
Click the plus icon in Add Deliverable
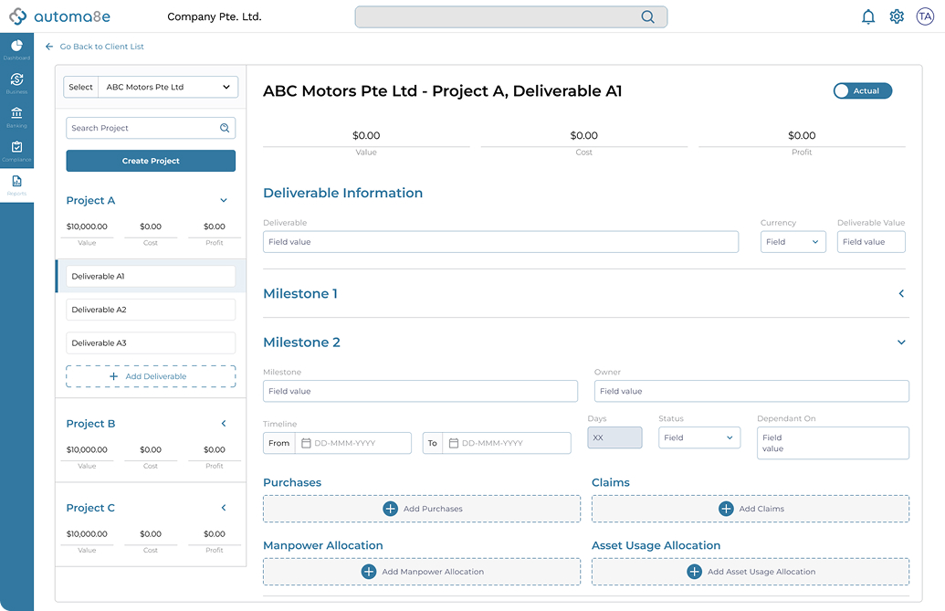[x=113, y=376]
